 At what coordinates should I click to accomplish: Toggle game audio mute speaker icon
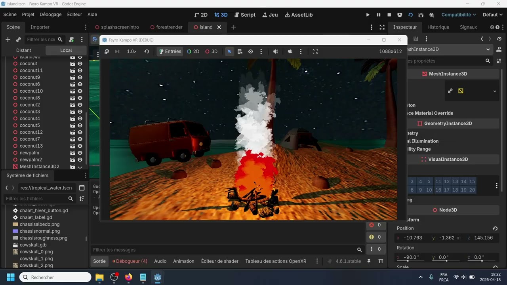point(276,51)
